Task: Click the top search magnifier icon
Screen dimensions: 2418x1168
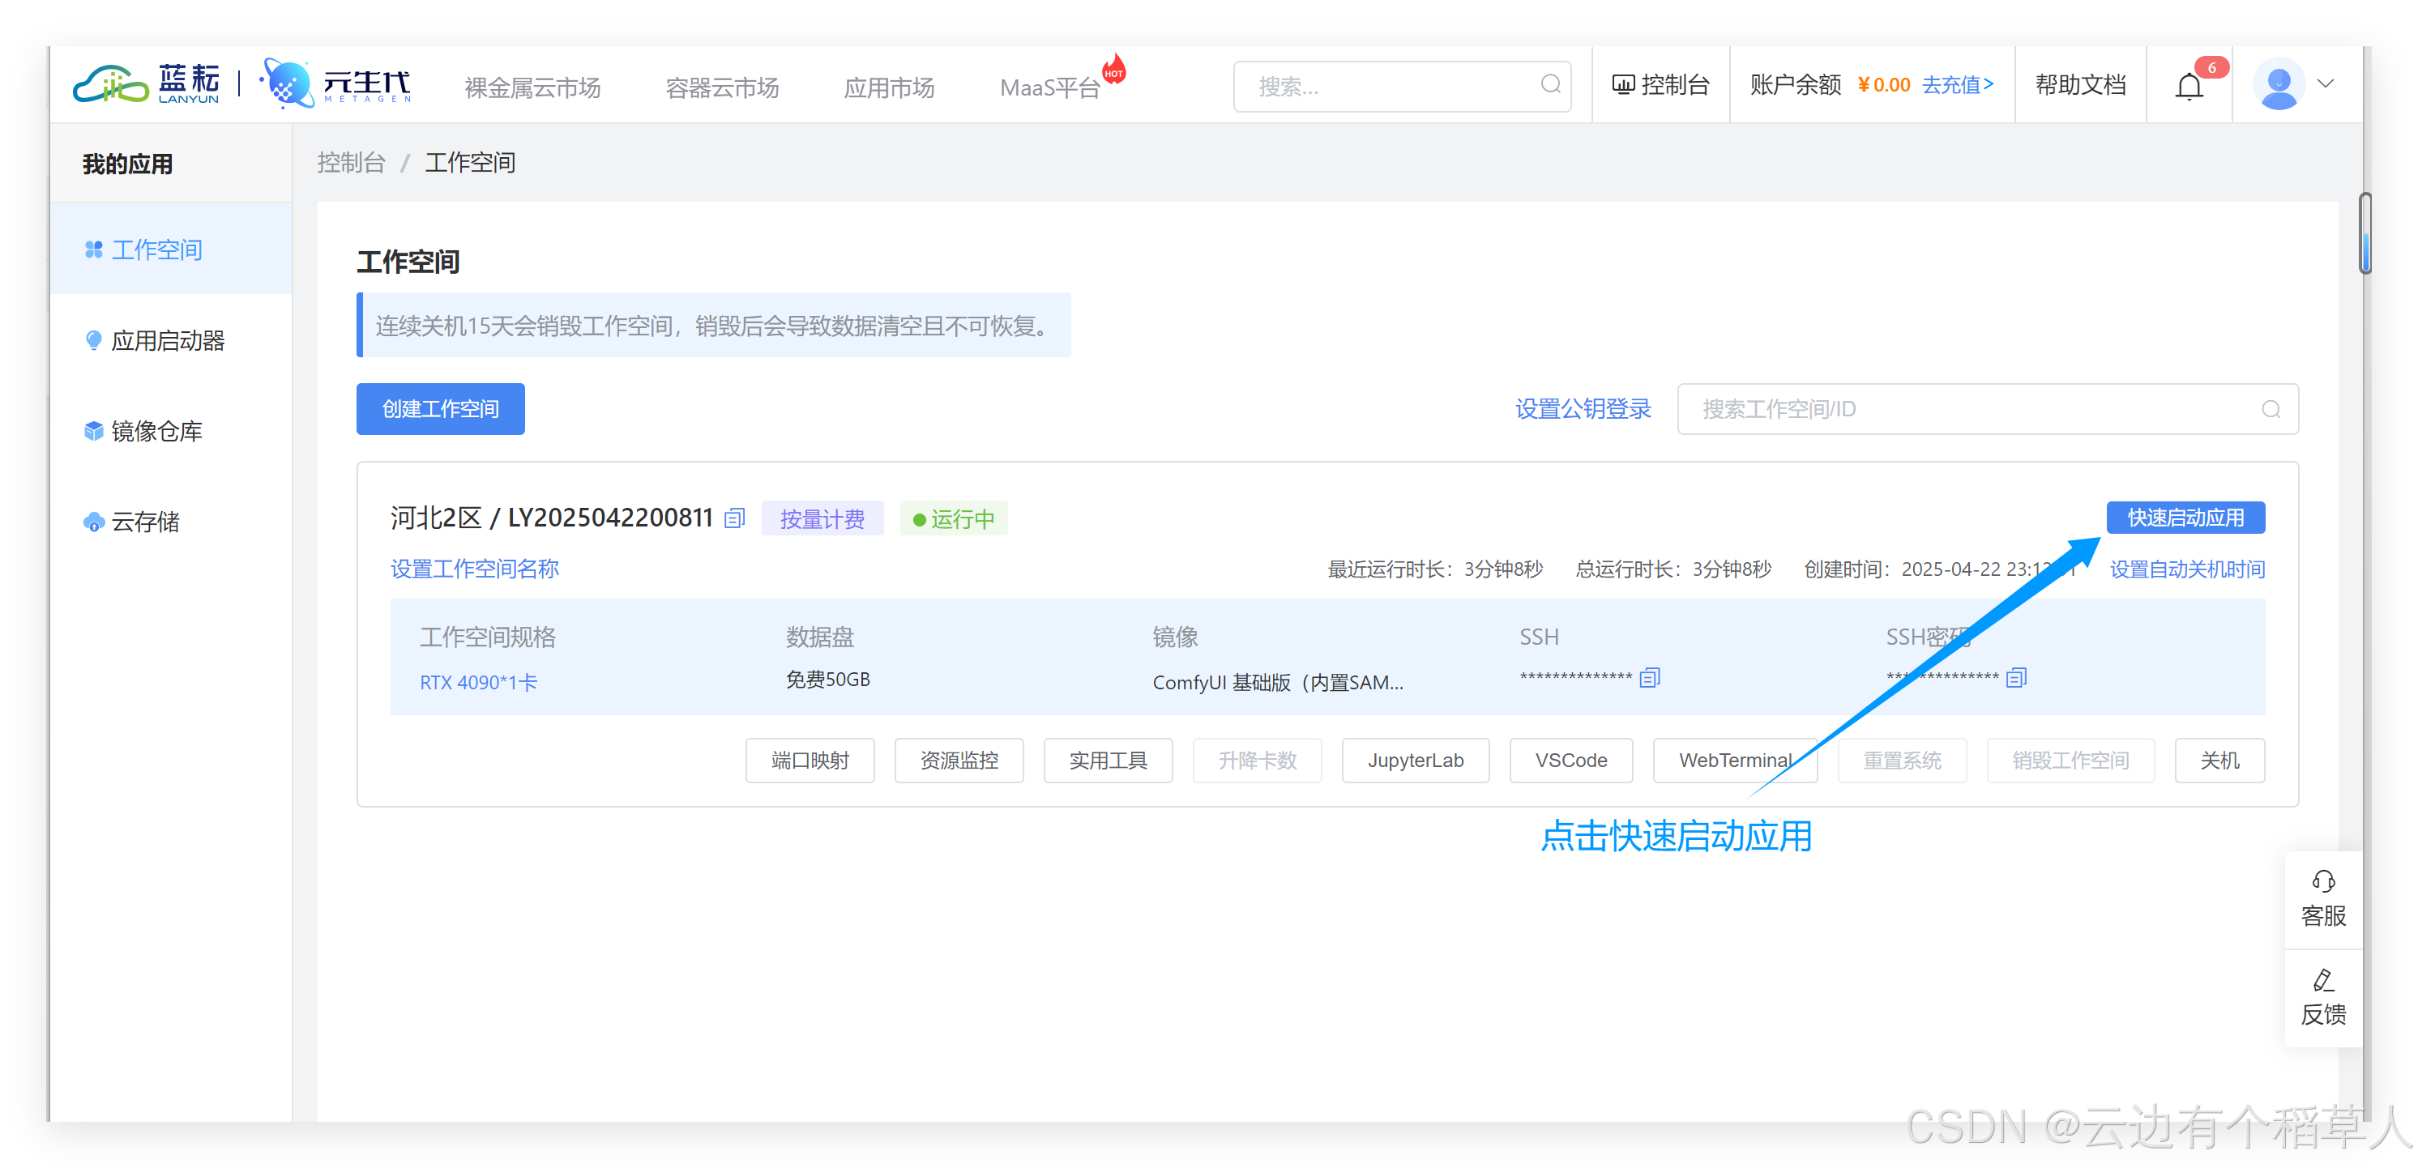Action: click(1549, 84)
